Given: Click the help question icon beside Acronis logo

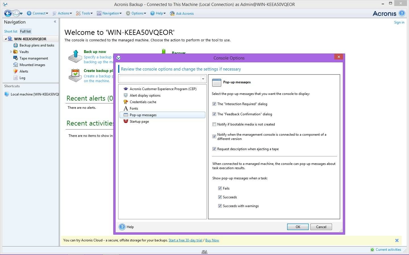Looking at the screenshot, I should (x=402, y=13).
